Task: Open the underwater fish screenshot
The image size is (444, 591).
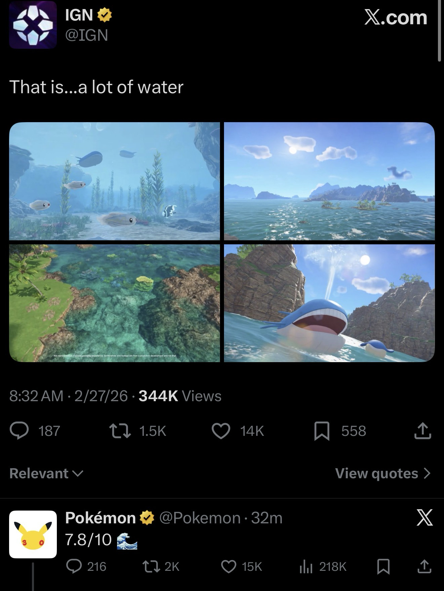Action: [114, 181]
